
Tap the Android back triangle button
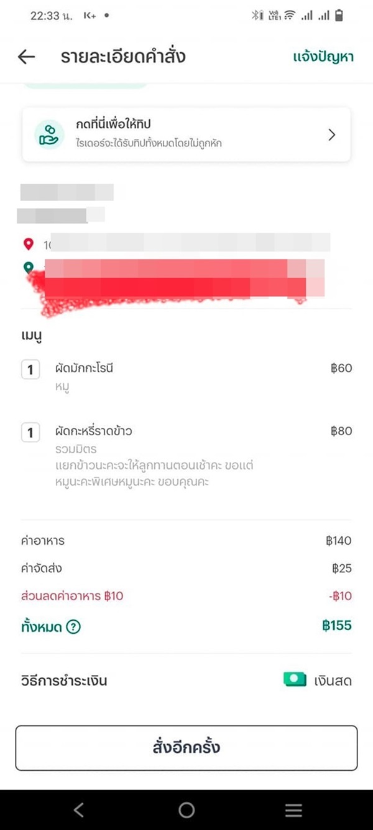point(78,809)
